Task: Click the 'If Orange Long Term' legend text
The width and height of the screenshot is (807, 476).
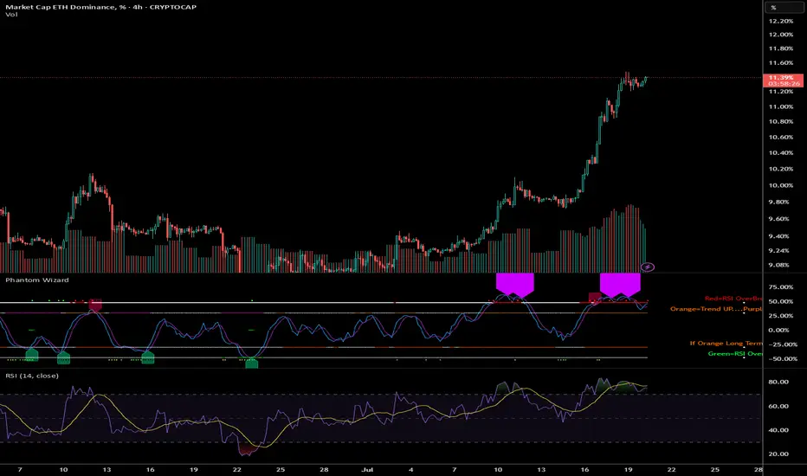Action: point(726,344)
